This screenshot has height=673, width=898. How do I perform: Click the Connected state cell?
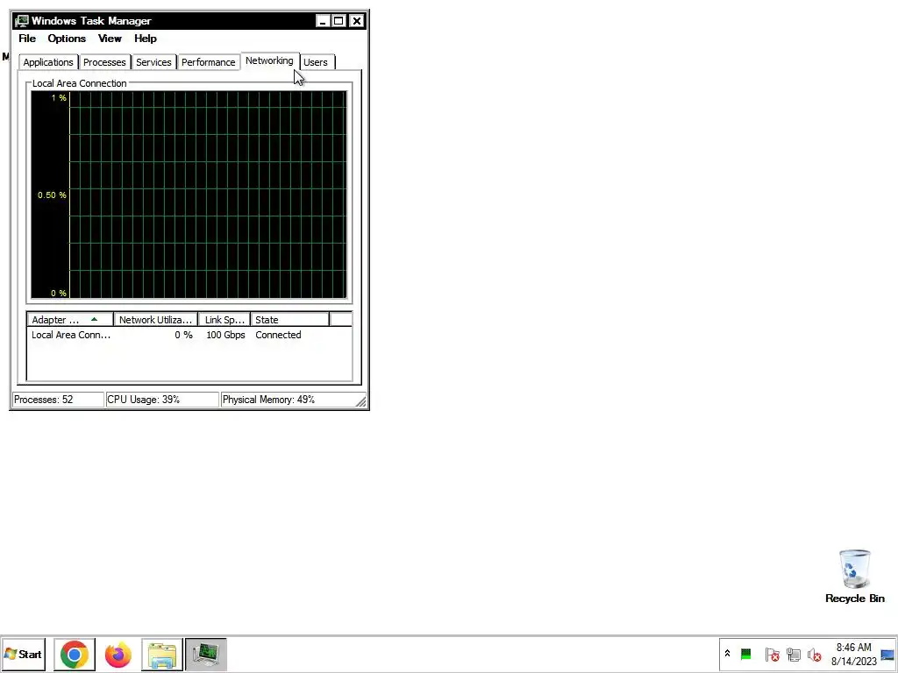coord(278,335)
